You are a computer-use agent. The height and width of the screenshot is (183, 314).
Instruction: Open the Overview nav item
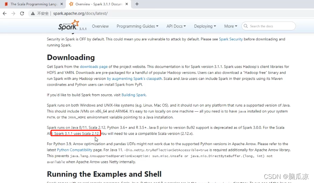[x=100, y=26]
